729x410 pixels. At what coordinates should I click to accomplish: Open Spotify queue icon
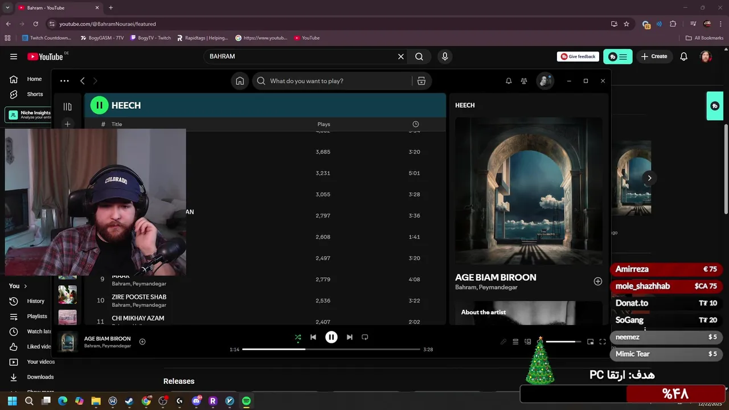(515, 342)
